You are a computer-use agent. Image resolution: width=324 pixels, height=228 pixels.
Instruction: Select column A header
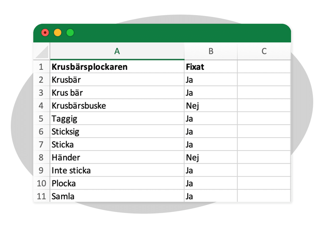tap(117, 51)
